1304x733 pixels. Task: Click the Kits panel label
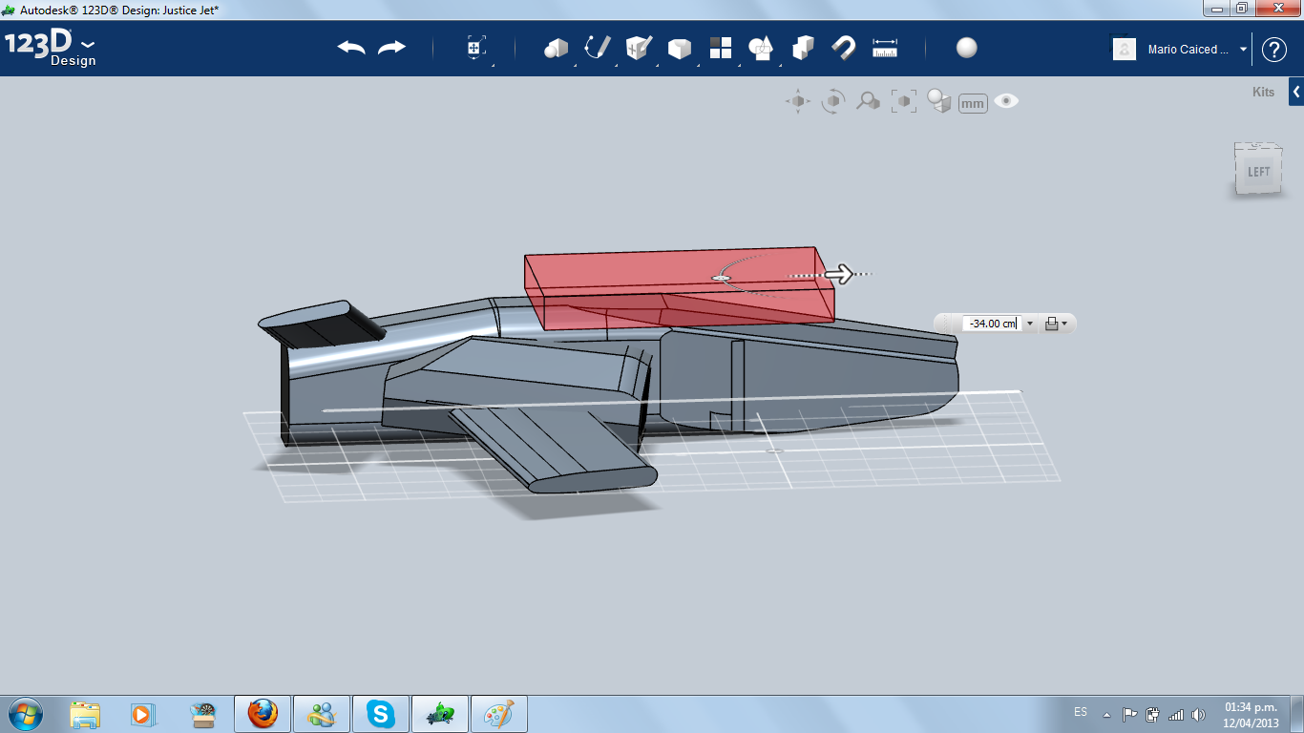(1263, 93)
